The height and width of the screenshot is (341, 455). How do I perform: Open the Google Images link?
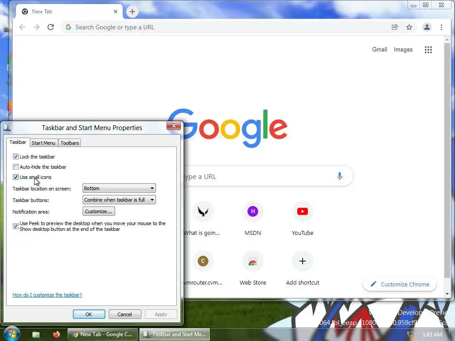[x=403, y=50]
